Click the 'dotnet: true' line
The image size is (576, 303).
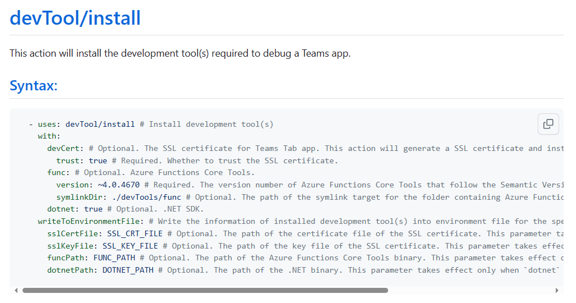(x=75, y=209)
